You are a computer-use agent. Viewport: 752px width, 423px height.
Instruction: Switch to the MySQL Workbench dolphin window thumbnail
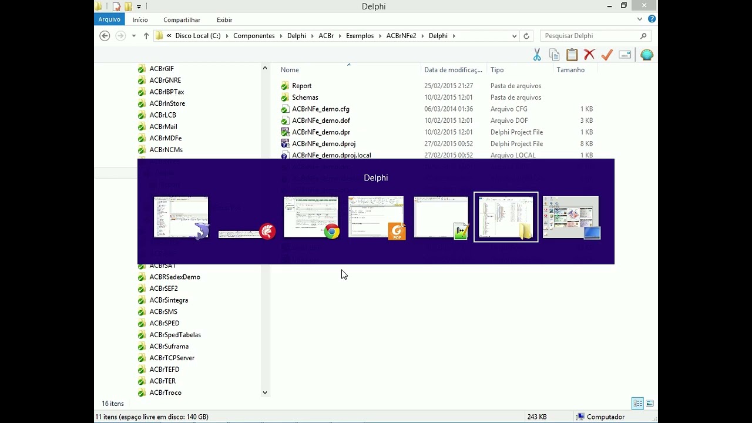[x=181, y=217]
